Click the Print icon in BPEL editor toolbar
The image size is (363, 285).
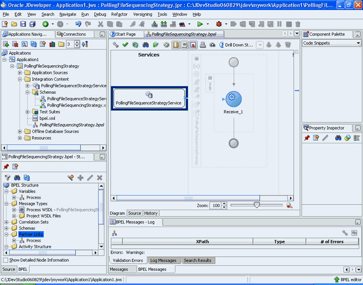point(203,44)
